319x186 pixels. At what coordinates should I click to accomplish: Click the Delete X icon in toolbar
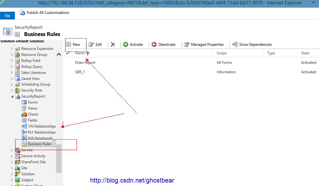pos(113,44)
